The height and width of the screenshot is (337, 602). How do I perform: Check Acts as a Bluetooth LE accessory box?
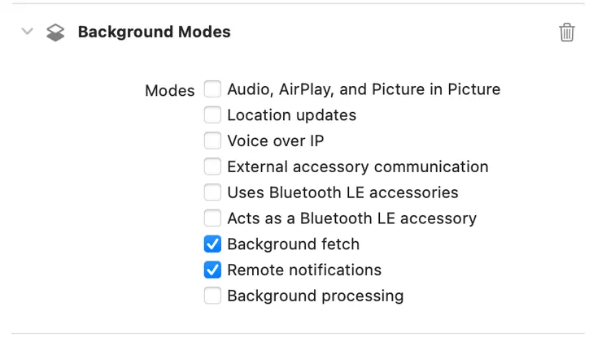pyautogui.click(x=212, y=218)
